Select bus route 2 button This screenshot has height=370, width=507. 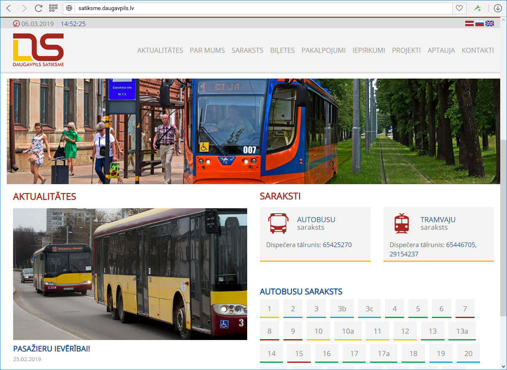293,308
